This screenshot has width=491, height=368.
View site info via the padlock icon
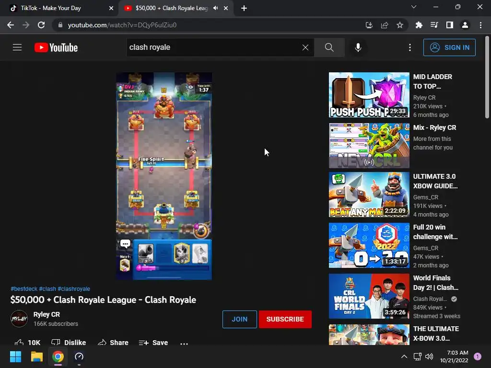pyautogui.click(x=60, y=25)
